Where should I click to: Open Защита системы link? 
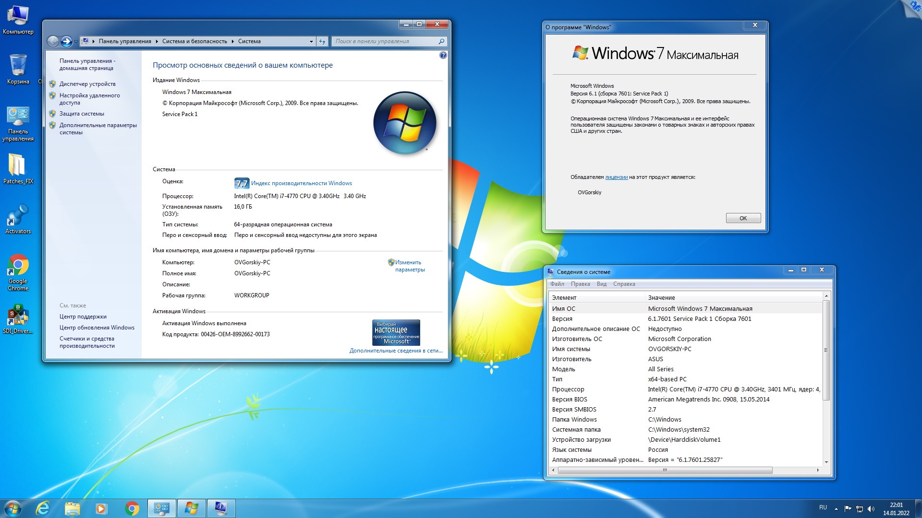click(x=82, y=114)
